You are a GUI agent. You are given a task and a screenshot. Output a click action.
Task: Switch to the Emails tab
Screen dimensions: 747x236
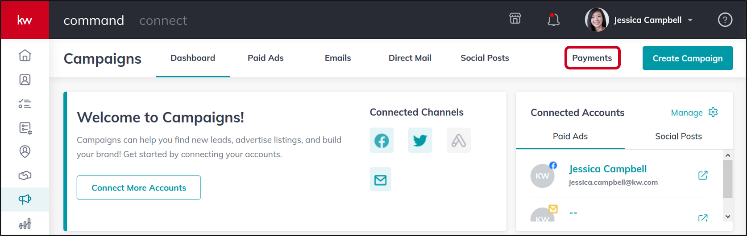click(x=338, y=58)
